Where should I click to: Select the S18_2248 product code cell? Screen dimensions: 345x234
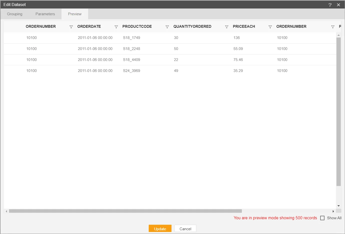(x=131, y=49)
